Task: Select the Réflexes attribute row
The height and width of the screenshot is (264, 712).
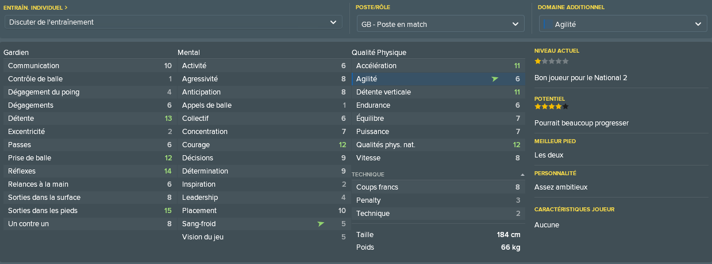Action: [90, 171]
